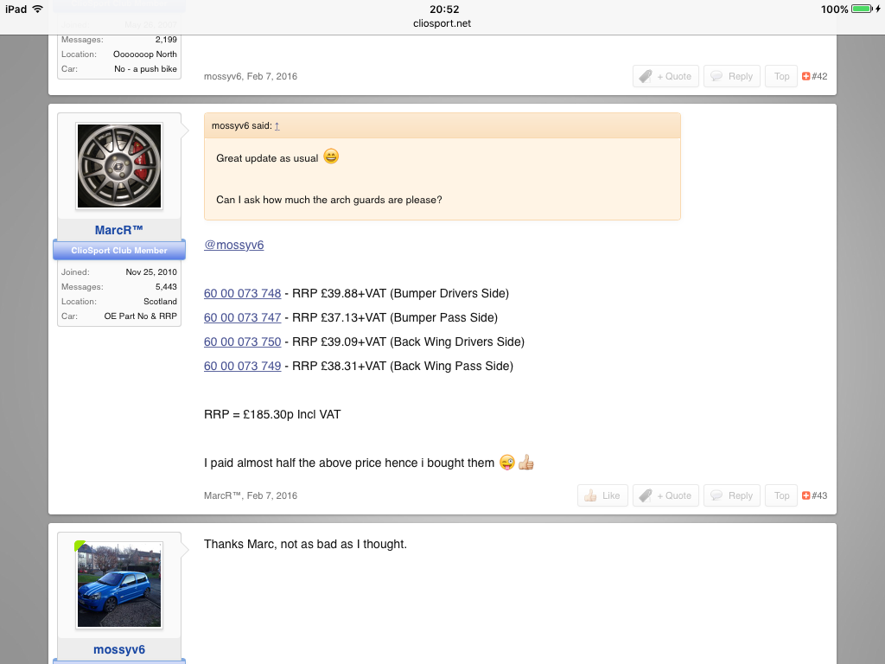Follow the @mossyv6 mention link

pyautogui.click(x=233, y=245)
